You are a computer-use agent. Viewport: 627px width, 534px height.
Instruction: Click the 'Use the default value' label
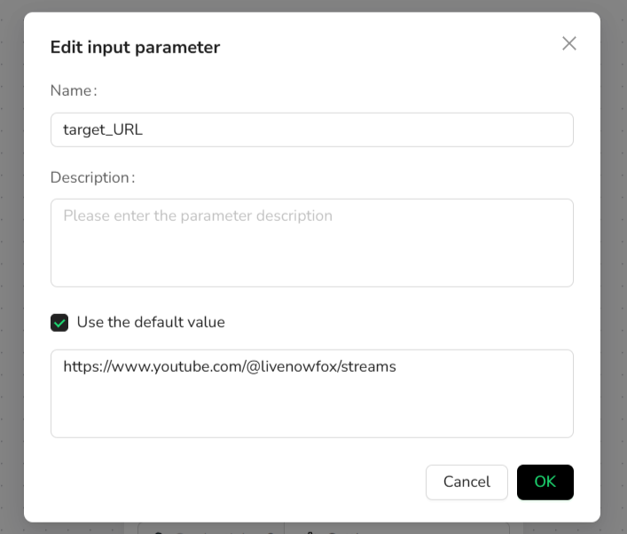[151, 322]
